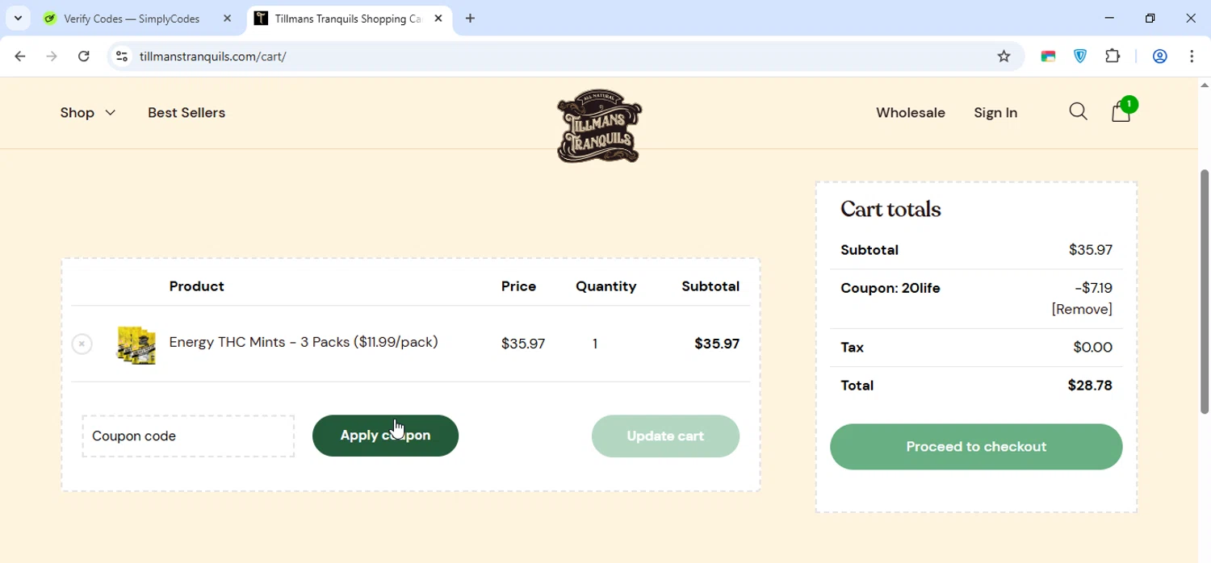Click the bold $35.97 line subtotal in row

click(x=717, y=344)
